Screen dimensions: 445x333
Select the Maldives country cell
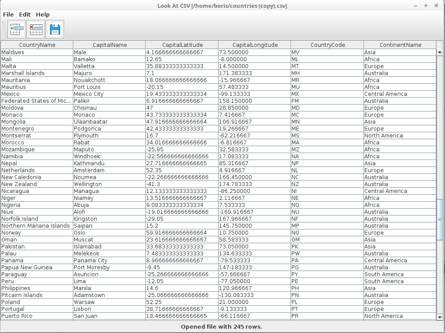click(37, 52)
